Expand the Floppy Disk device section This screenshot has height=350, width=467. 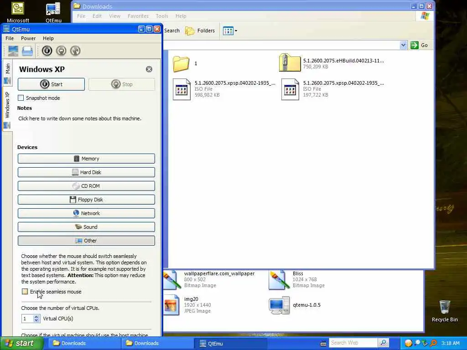point(86,200)
